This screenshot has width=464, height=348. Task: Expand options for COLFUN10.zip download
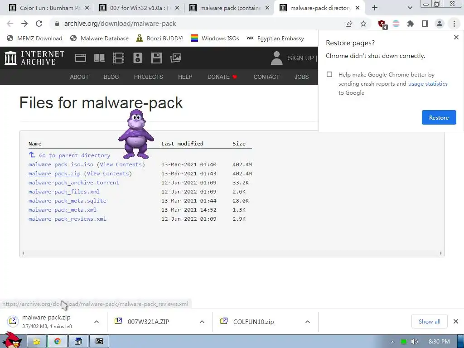(x=308, y=322)
